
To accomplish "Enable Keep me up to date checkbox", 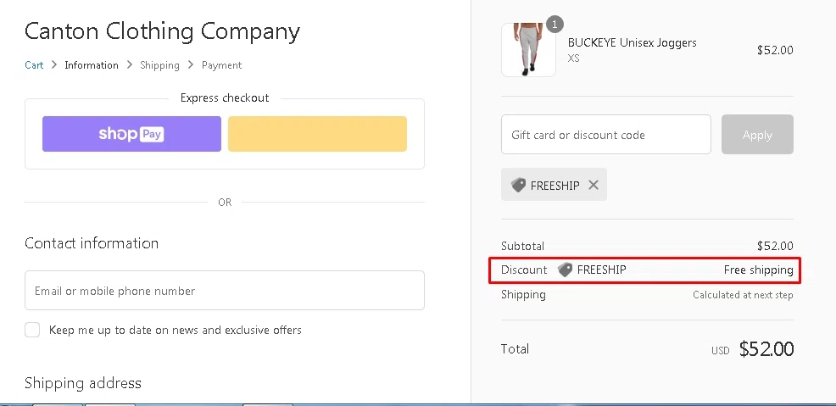I will 32,330.
